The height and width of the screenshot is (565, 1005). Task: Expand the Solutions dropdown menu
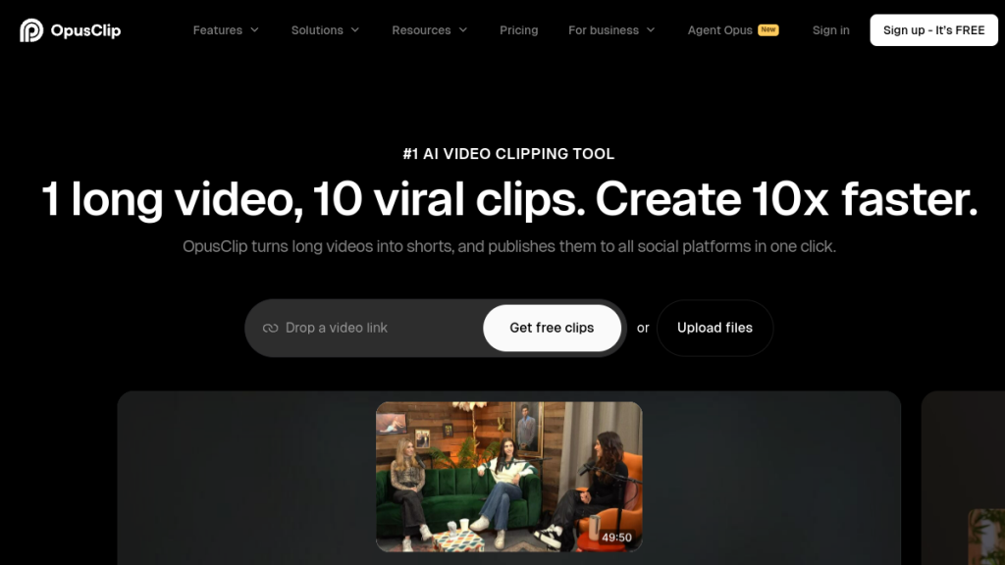pos(325,30)
